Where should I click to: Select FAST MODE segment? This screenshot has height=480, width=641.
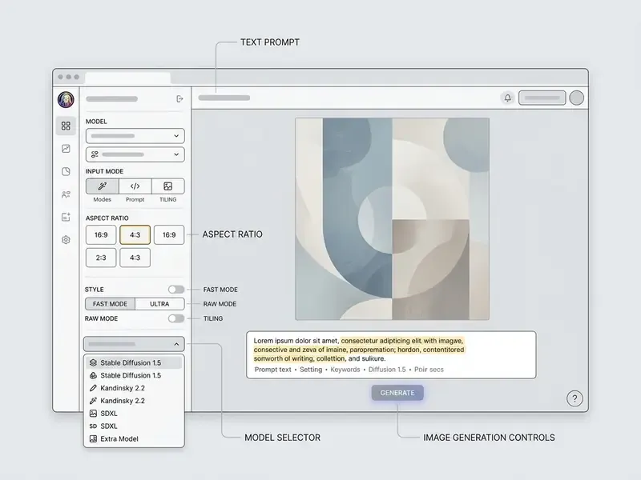(x=110, y=304)
